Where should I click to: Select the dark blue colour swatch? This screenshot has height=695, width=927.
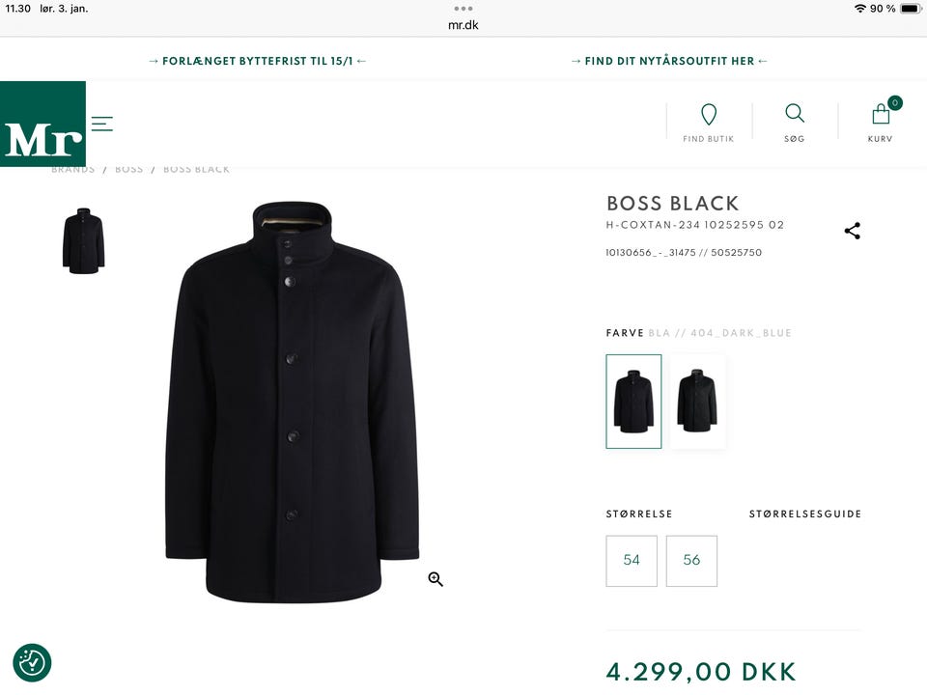pos(632,401)
